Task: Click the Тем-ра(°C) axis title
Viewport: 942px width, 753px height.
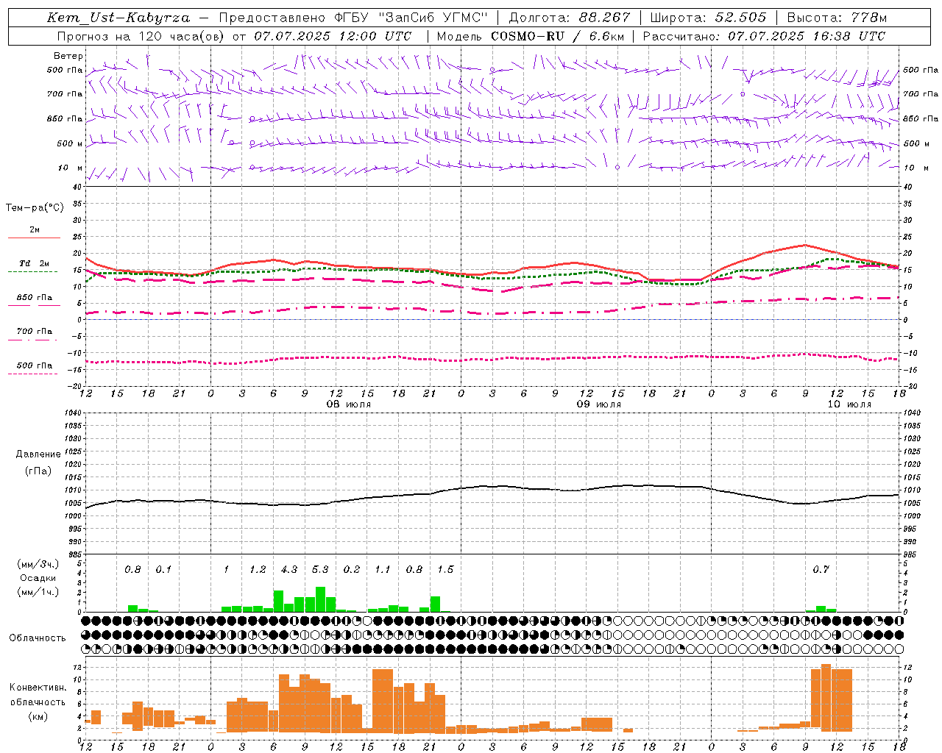Action: [x=35, y=208]
